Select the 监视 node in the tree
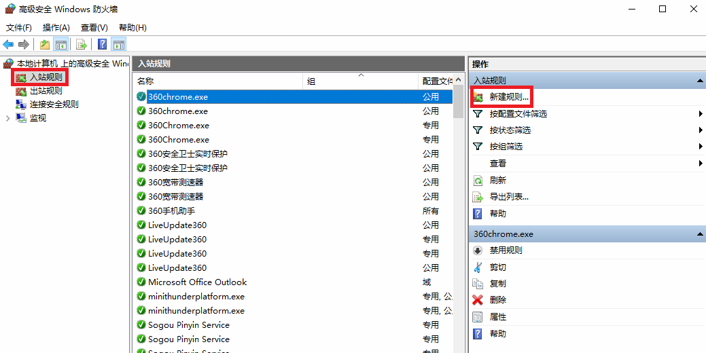Image resolution: width=706 pixels, height=353 pixels. point(38,118)
